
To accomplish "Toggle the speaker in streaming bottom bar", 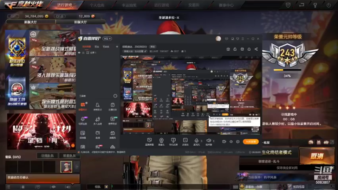I will [208, 141].
